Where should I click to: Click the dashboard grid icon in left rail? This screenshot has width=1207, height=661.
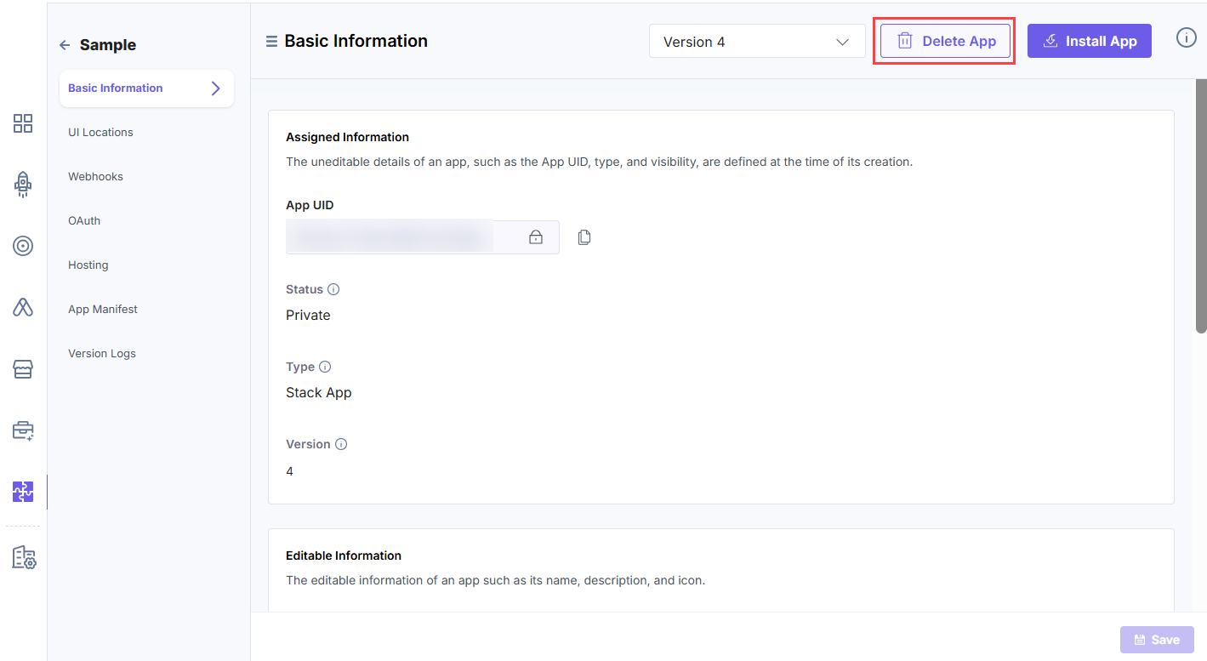(23, 123)
